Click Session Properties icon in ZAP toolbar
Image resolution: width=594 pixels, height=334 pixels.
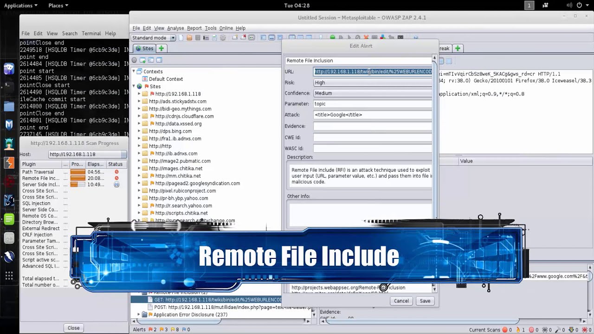point(214,38)
